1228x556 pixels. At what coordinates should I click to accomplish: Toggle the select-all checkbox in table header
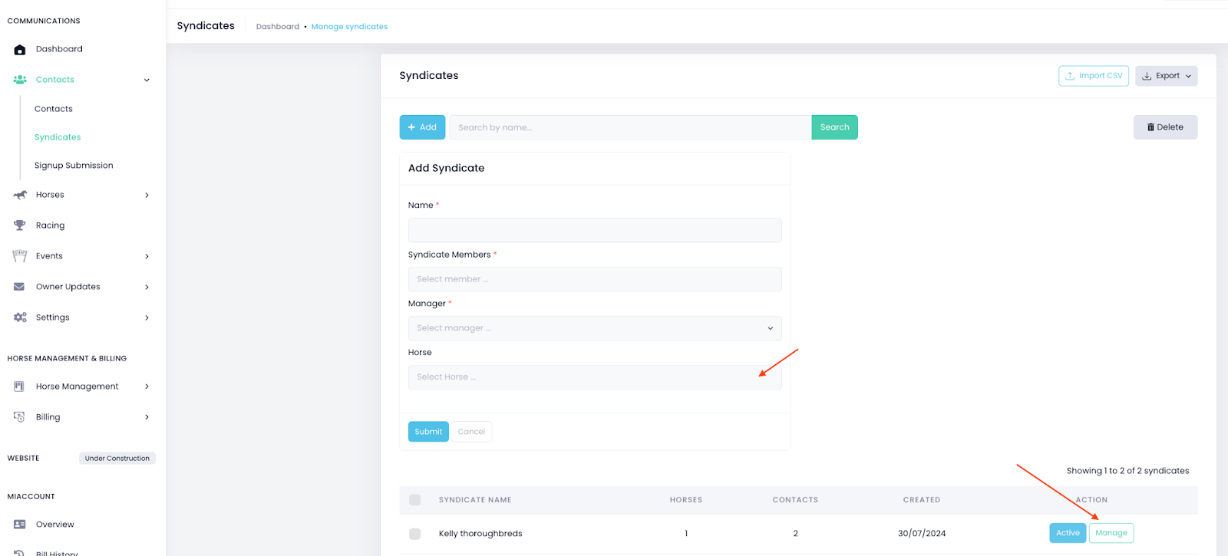click(415, 500)
